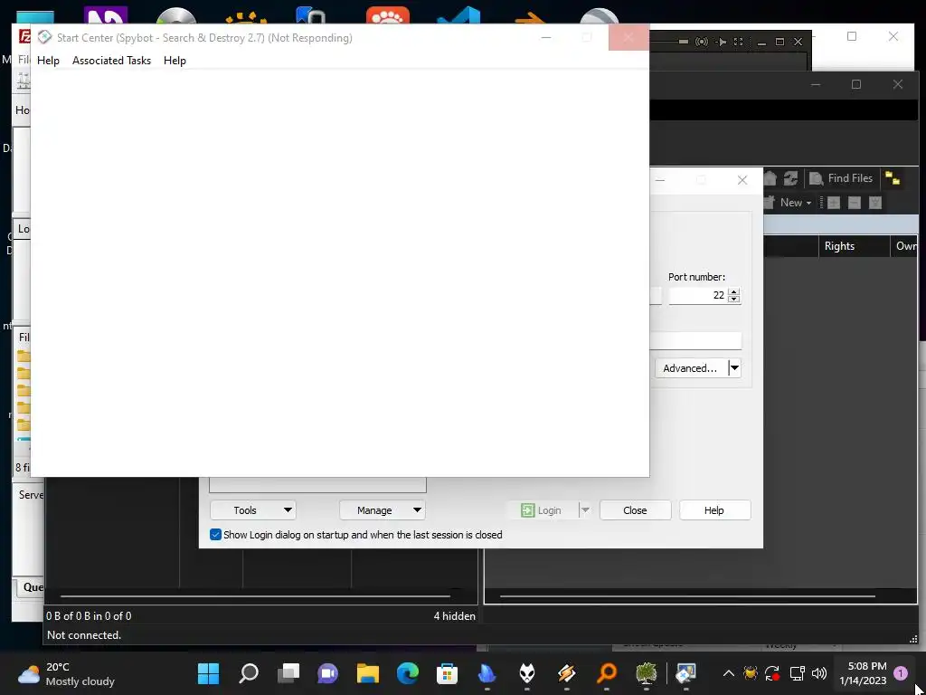This screenshot has height=695, width=926.
Task: Open taskbar Search
Action: 248,673
